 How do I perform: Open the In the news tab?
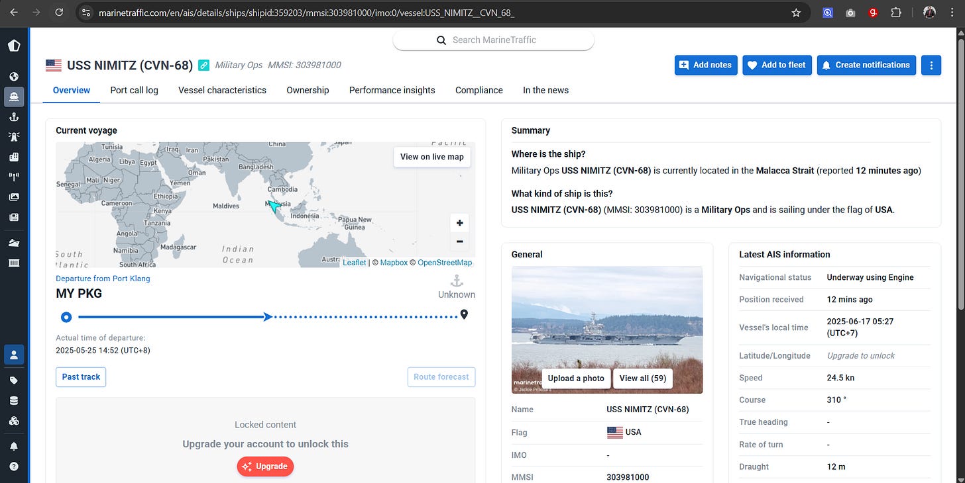coord(545,90)
